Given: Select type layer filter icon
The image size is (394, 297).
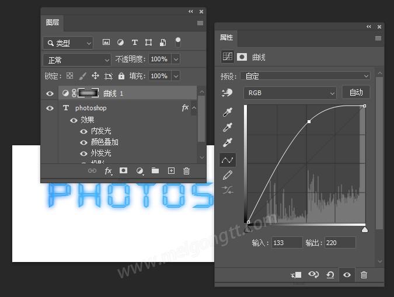Looking at the screenshot, I should click(135, 42).
